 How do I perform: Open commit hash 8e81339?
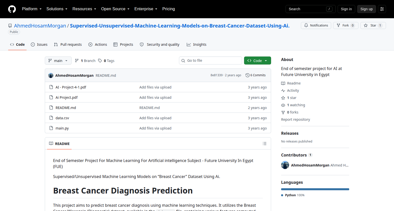click(217, 75)
